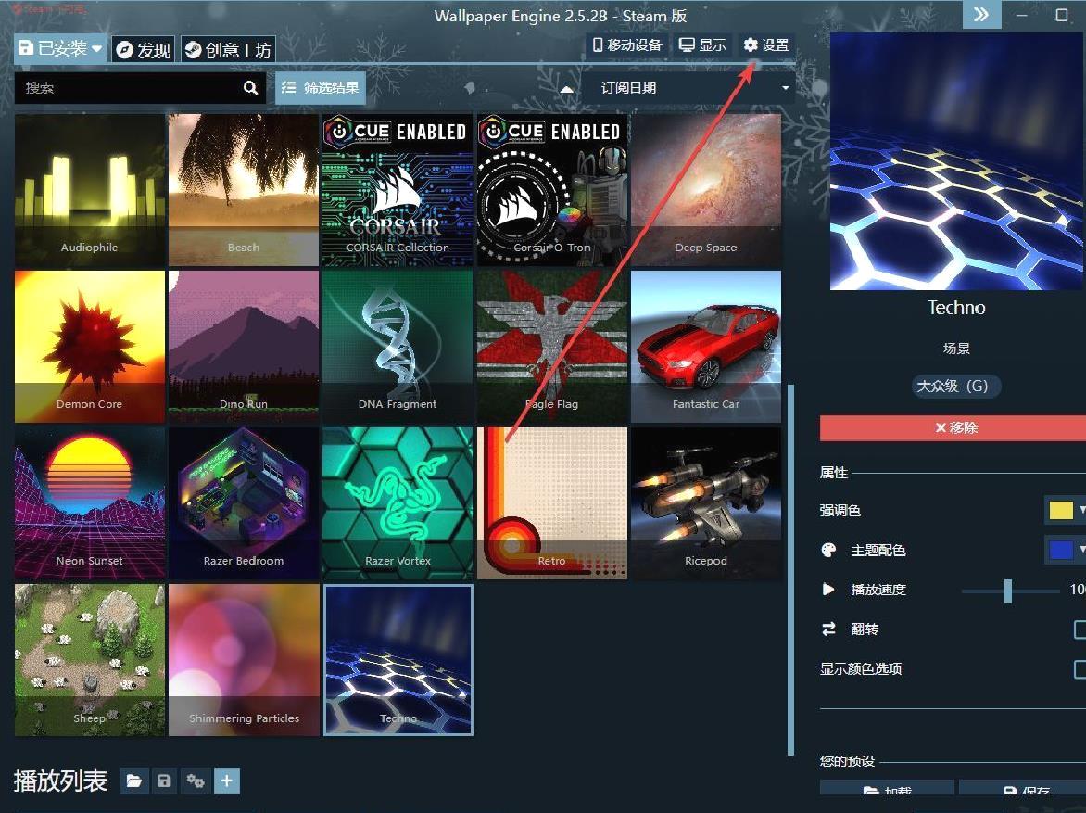
Task: Save the playlist with the floppy icon
Action: tap(164, 781)
